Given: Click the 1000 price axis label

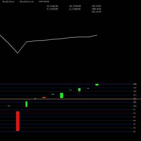Looking at the screenshot, I should point(135,106).
